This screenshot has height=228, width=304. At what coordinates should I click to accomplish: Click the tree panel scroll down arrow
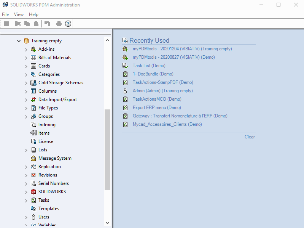coord(107,223)
